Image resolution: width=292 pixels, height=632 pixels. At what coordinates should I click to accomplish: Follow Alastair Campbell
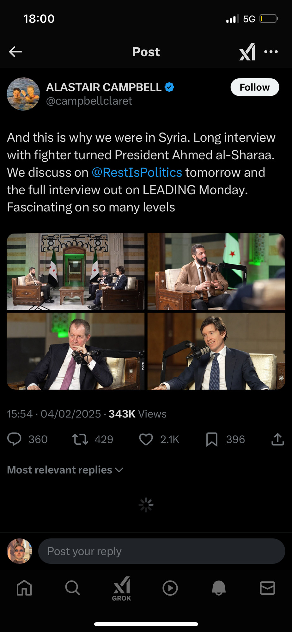click(x=255, y=87)
